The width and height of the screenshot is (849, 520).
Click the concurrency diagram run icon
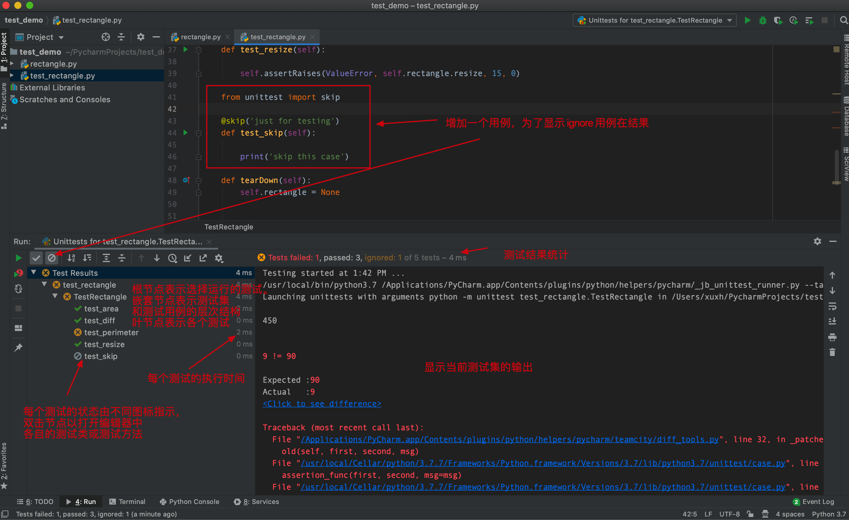pyautogui.click(x=809, y=20)
